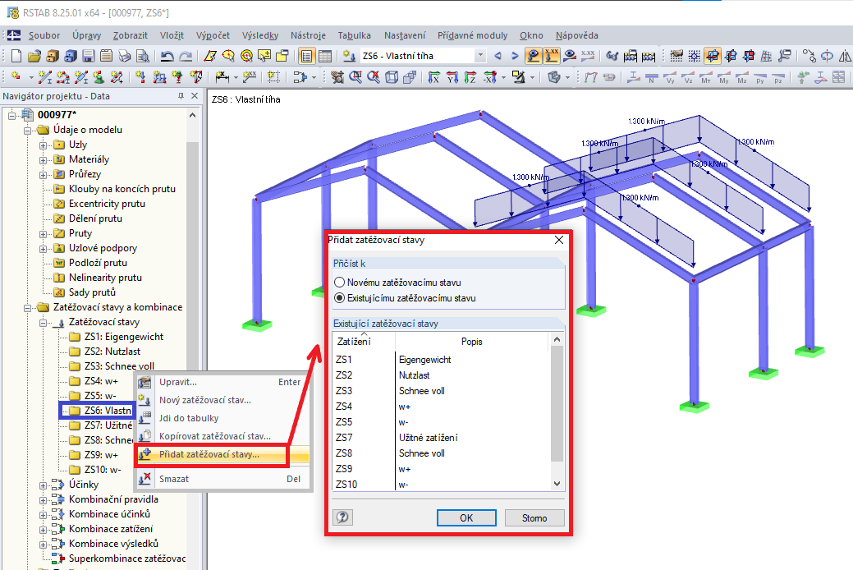Viewport: 853px width, 570px height.
Task: Switch to wireframe model display
Action: coord(392,77)
